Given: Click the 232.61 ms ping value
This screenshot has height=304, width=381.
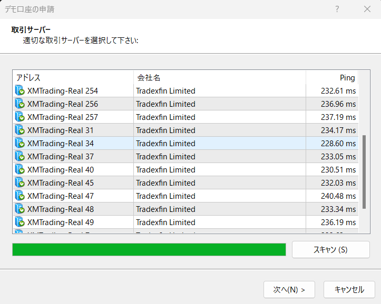Looking at the screenshot, I should click(338, 91).
